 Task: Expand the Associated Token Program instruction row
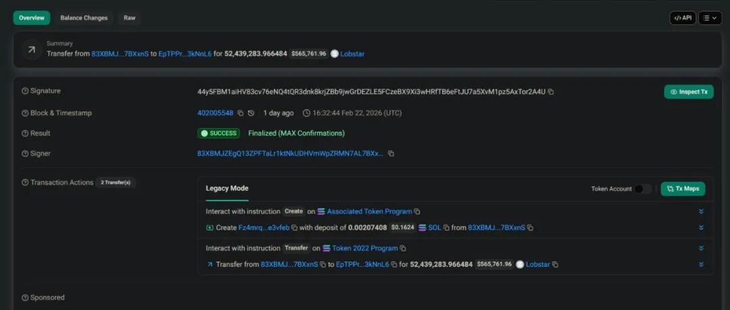click(701, 212)
